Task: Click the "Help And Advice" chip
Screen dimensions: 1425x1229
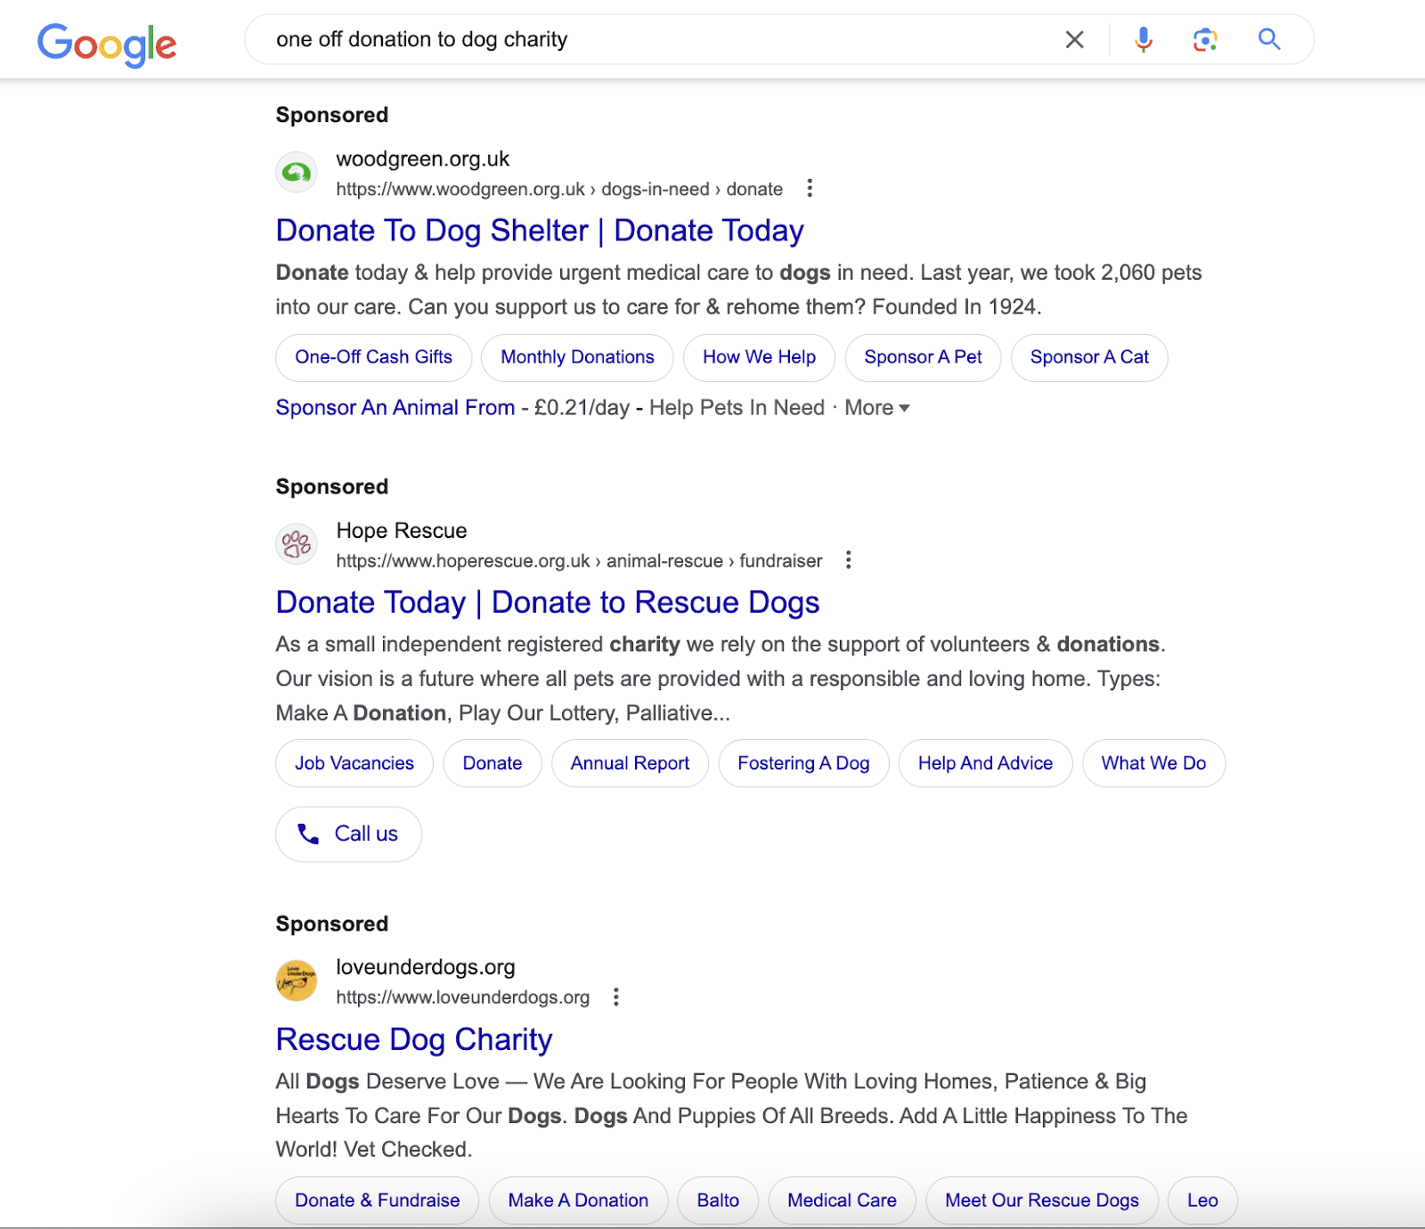Action: 985,763
